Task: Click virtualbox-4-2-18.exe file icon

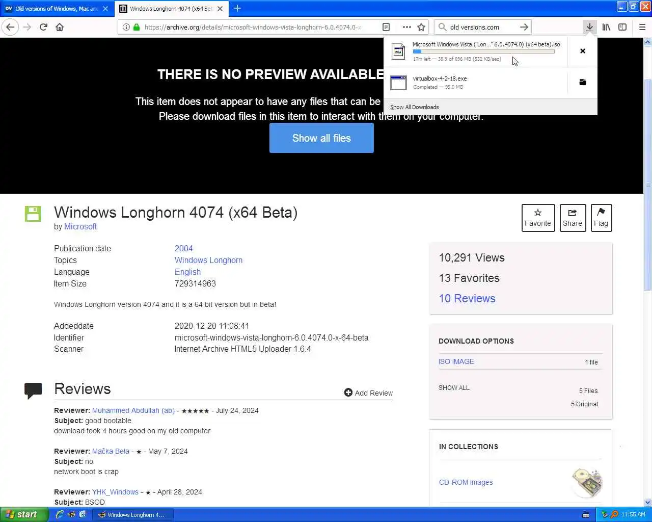Action: point(398,83)
